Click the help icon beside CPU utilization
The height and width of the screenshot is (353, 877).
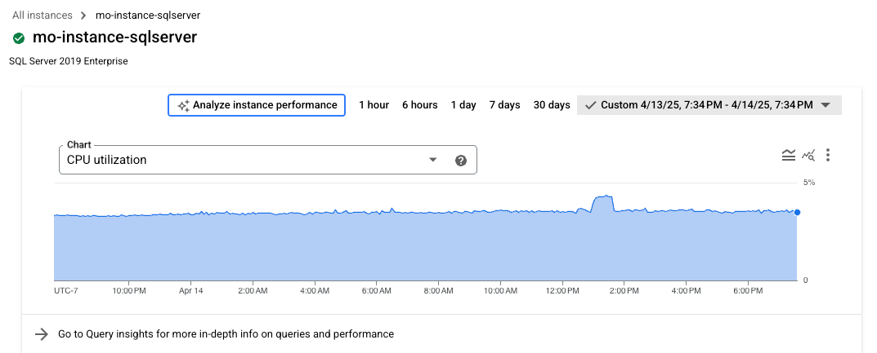pos(461,161)
